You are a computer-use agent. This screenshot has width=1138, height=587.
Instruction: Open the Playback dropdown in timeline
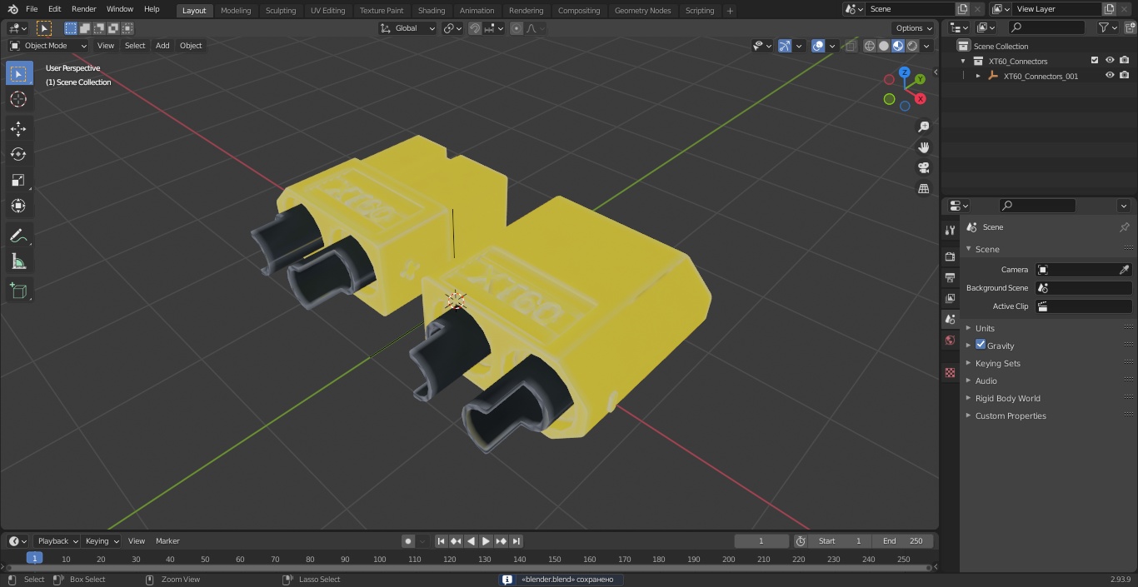[57, 541]
